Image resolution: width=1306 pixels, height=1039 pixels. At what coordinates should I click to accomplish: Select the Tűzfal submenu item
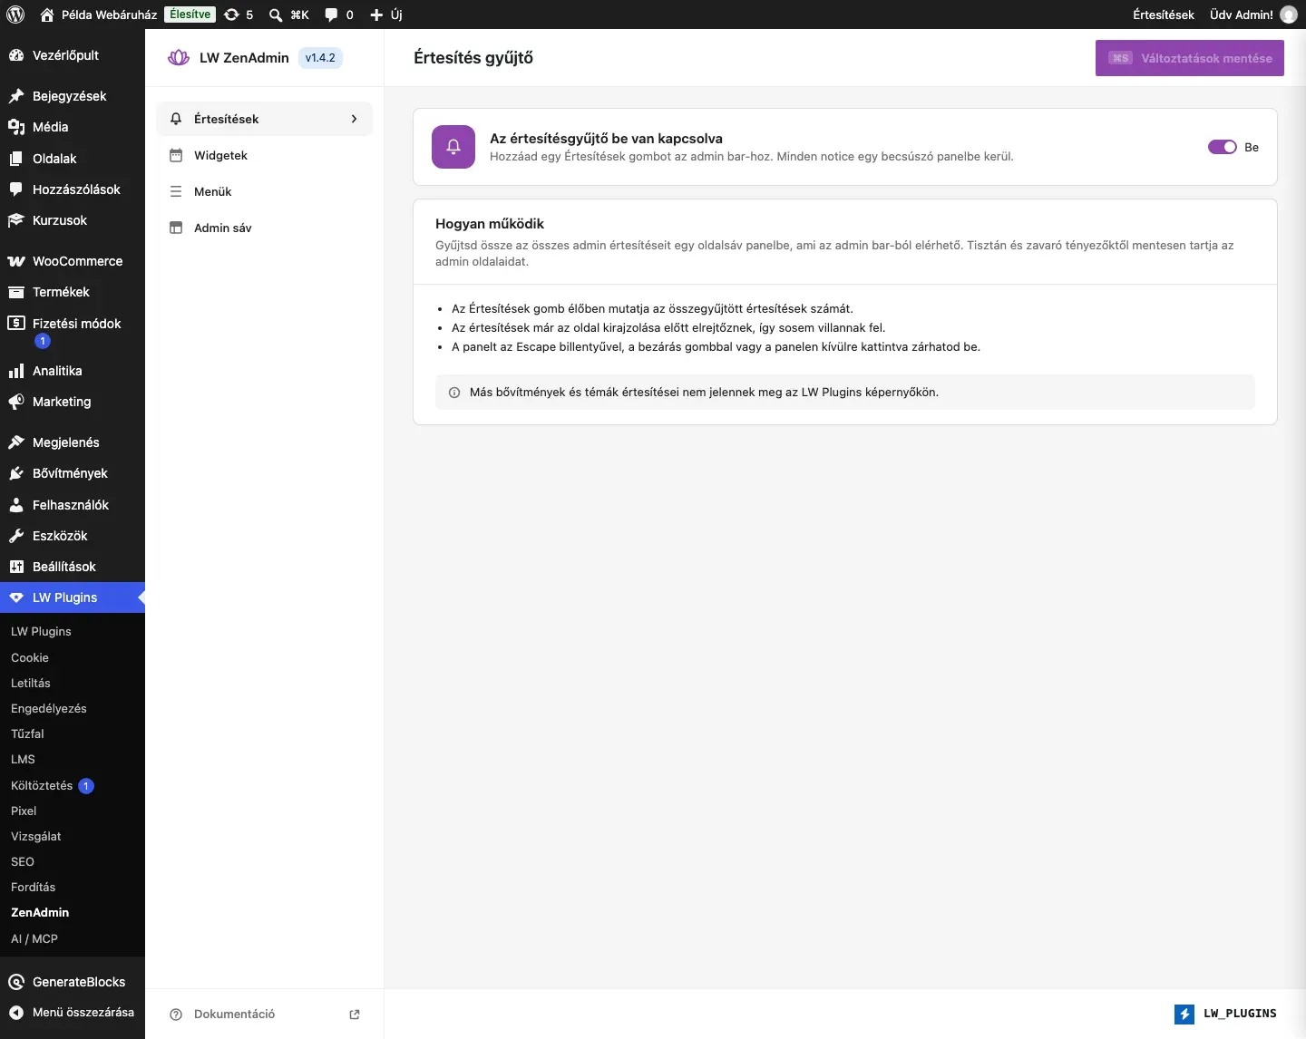[27, 733]
